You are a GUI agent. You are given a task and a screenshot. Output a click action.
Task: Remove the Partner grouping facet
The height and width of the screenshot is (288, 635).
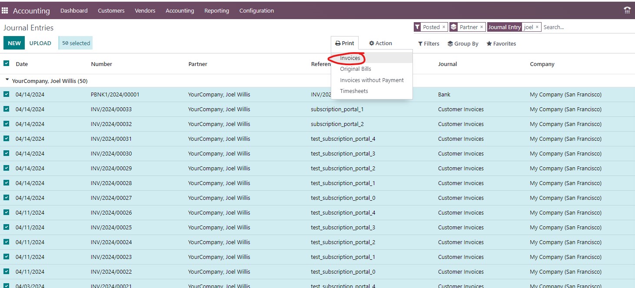coord(482,27)
